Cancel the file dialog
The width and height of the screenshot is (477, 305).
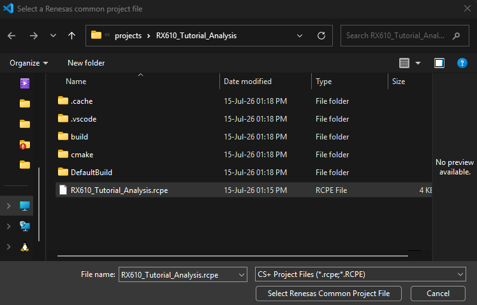(x=437, y=294)
